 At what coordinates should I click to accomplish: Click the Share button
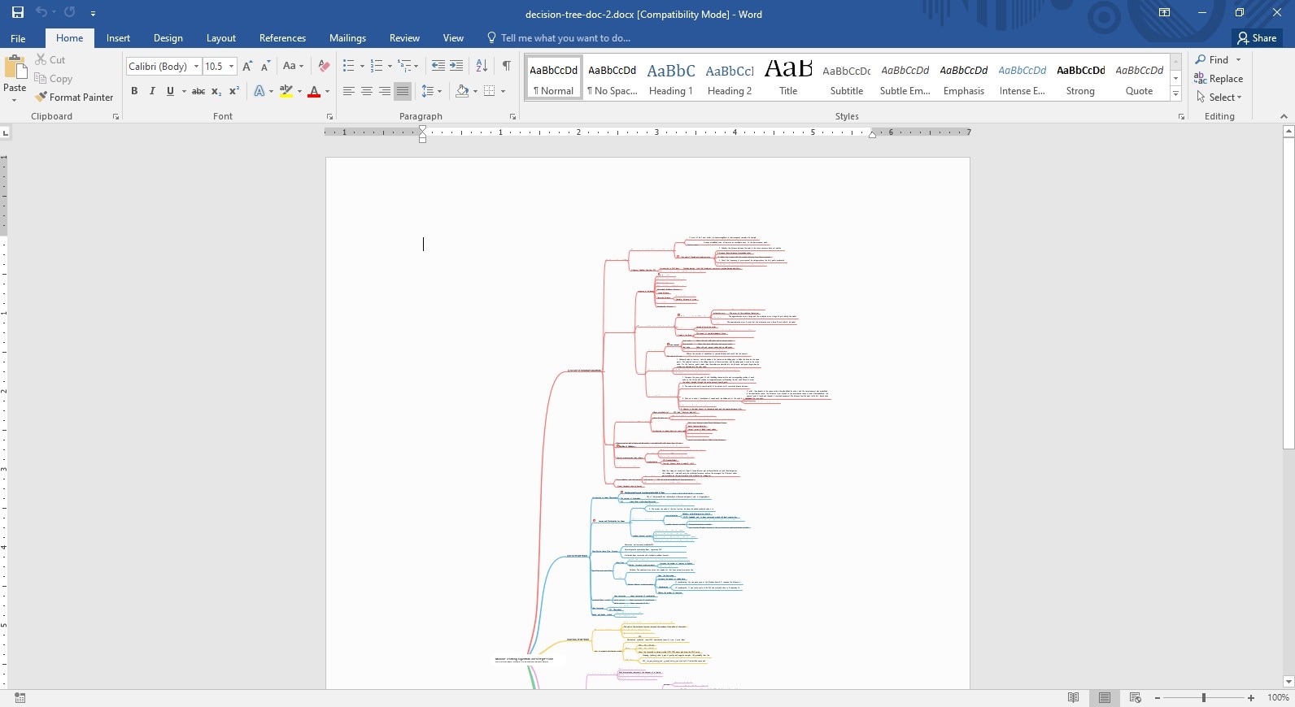[x=1257, y=38]
